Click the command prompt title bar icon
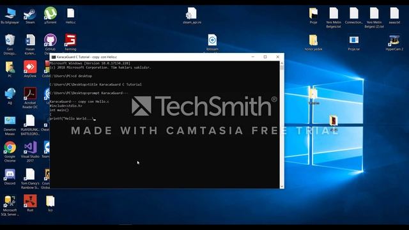Screen dimensions: 409x230 54,57
